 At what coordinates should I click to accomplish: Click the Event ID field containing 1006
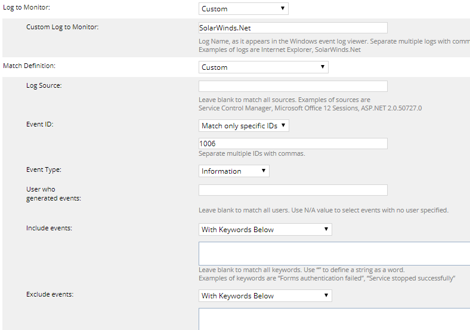pos(293,144)
